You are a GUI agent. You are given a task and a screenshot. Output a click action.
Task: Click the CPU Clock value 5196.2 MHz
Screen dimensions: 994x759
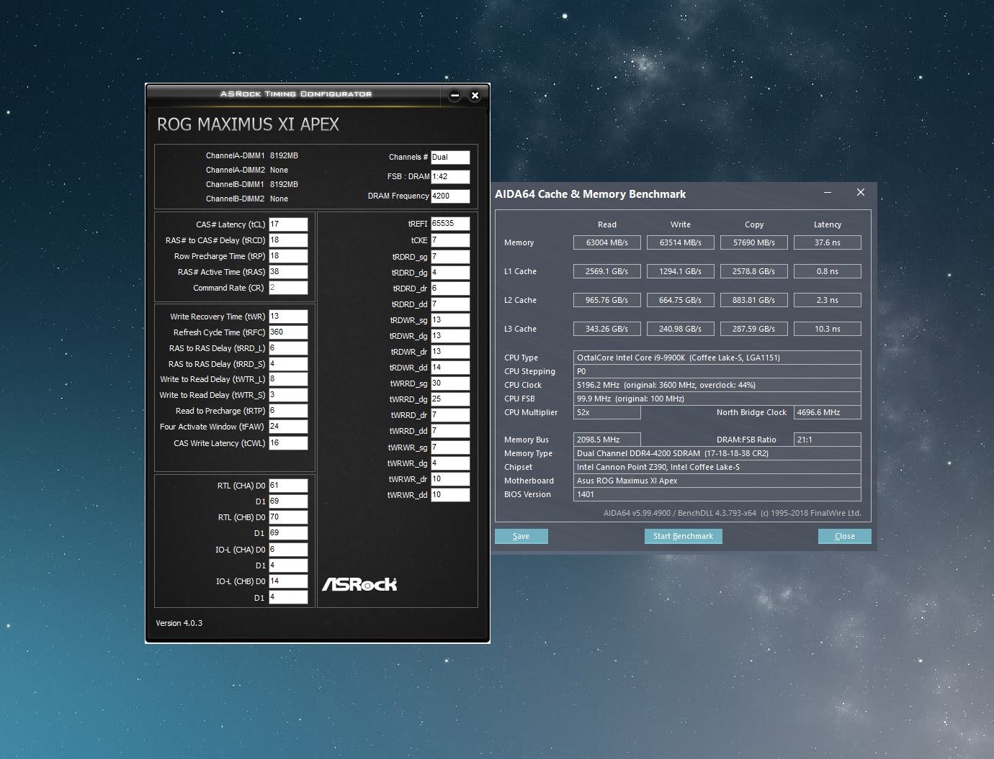tap(717, 385)
